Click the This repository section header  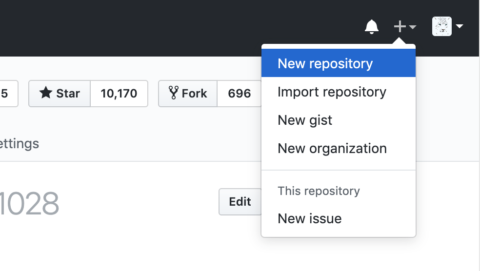(x=319, y=191)
